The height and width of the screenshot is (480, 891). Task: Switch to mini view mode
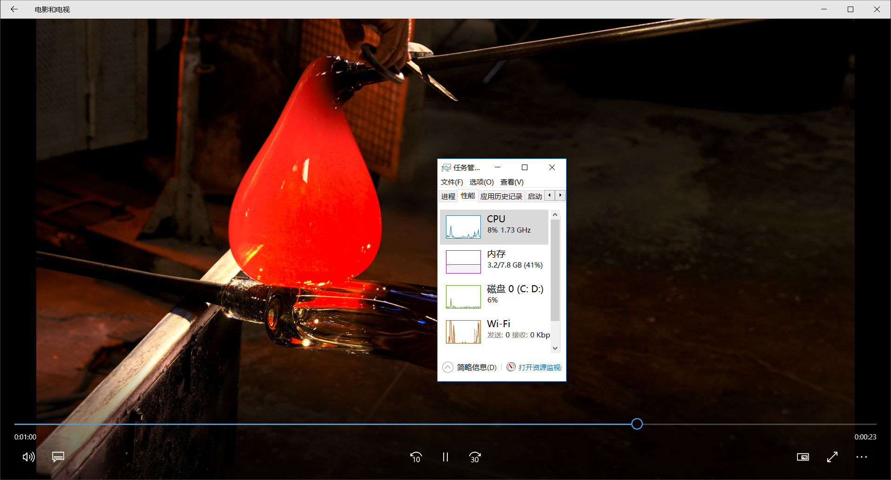coord(803,457)
